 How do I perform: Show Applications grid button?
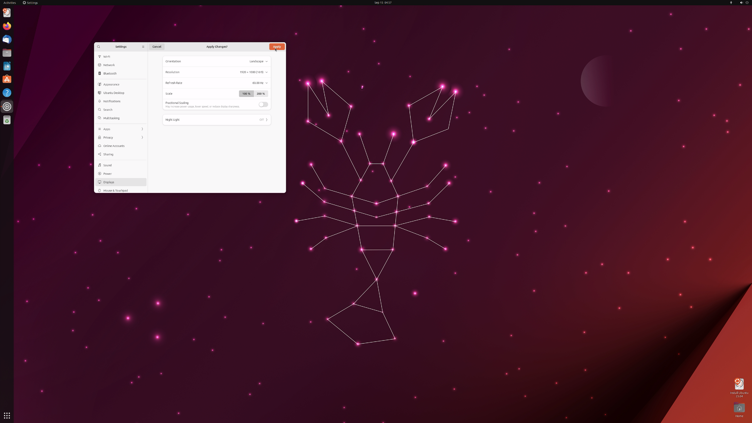point(7,415)
